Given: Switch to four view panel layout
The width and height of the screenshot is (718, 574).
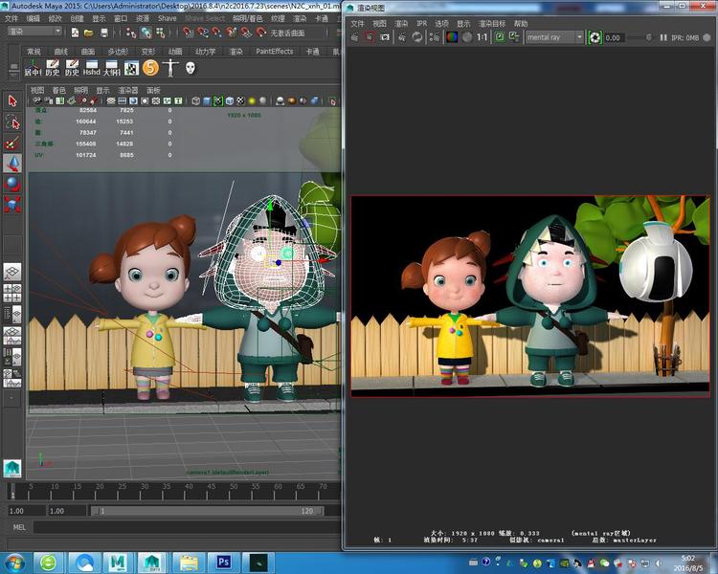Looking at the screenshot, I should [x=12, y=293].
